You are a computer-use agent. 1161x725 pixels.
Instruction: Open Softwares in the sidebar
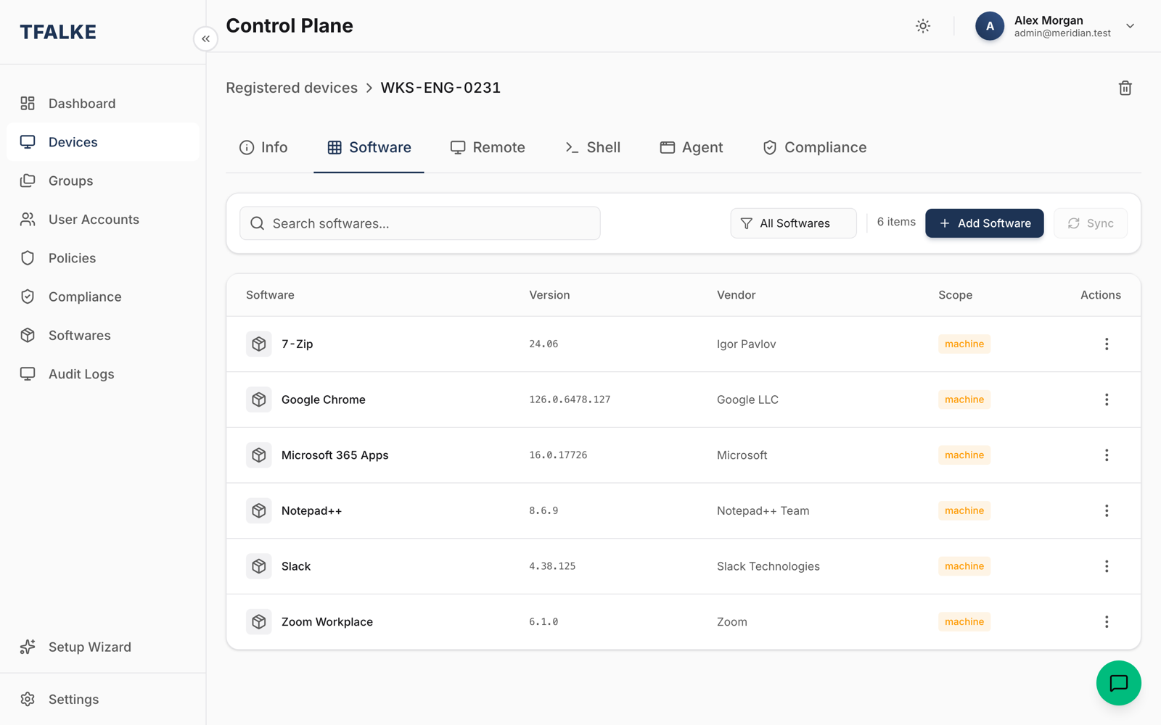click(x=103, y=336)
